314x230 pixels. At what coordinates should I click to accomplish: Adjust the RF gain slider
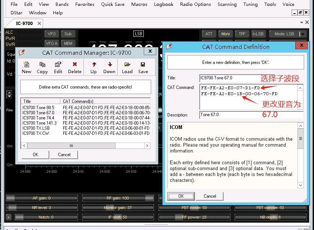coord(118,198)
